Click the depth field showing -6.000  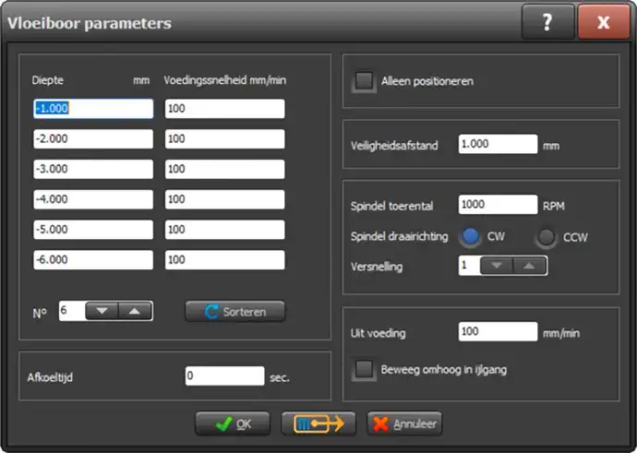click(x=93, y=260)
